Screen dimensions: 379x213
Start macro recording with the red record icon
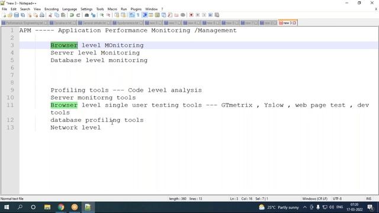[191, 15]
